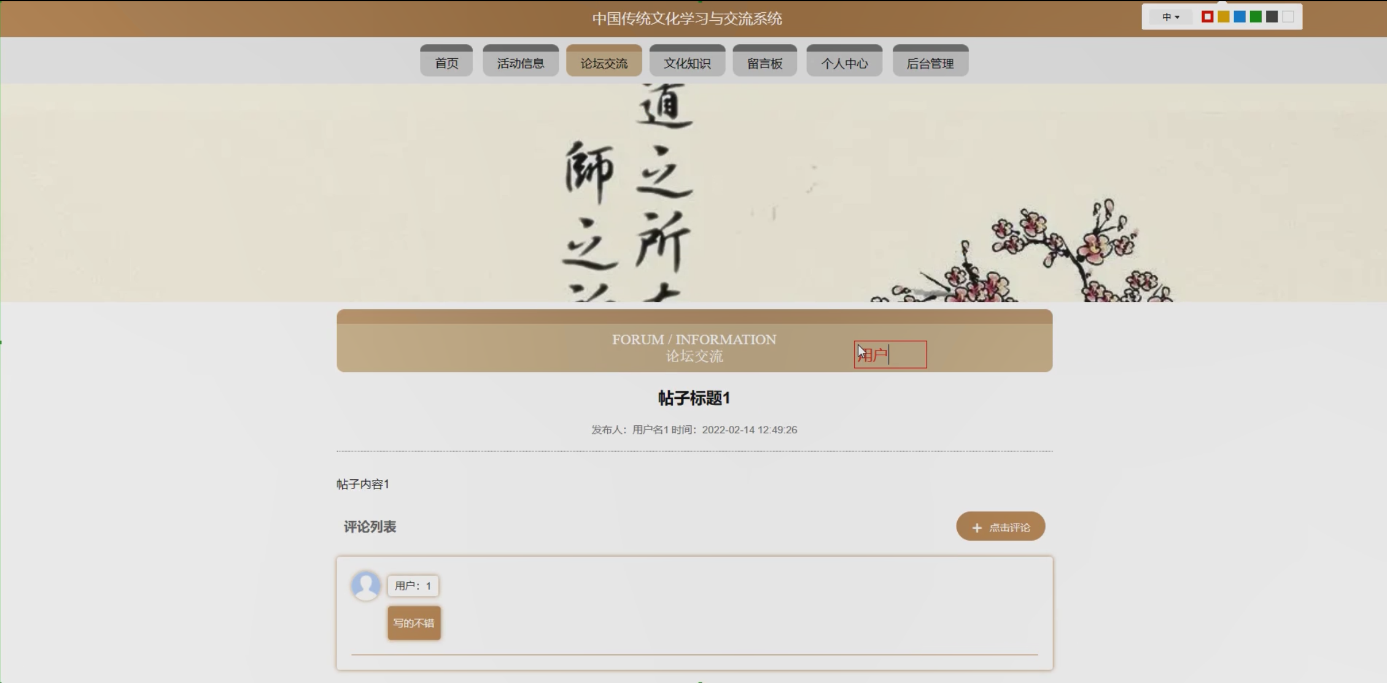Pick the dark gray color swatch

pyautogui.click(x=1272, y=17)
